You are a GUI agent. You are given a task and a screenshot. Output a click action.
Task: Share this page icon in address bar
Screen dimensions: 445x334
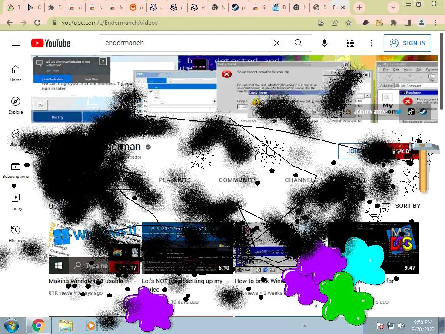click(335, 23)
